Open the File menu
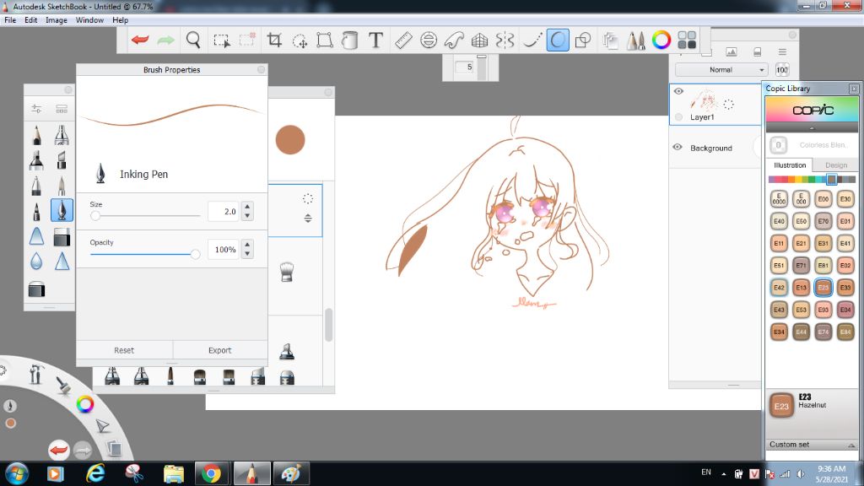The width and height of the screenshot is (864, 486). click(x=10, y=20)
